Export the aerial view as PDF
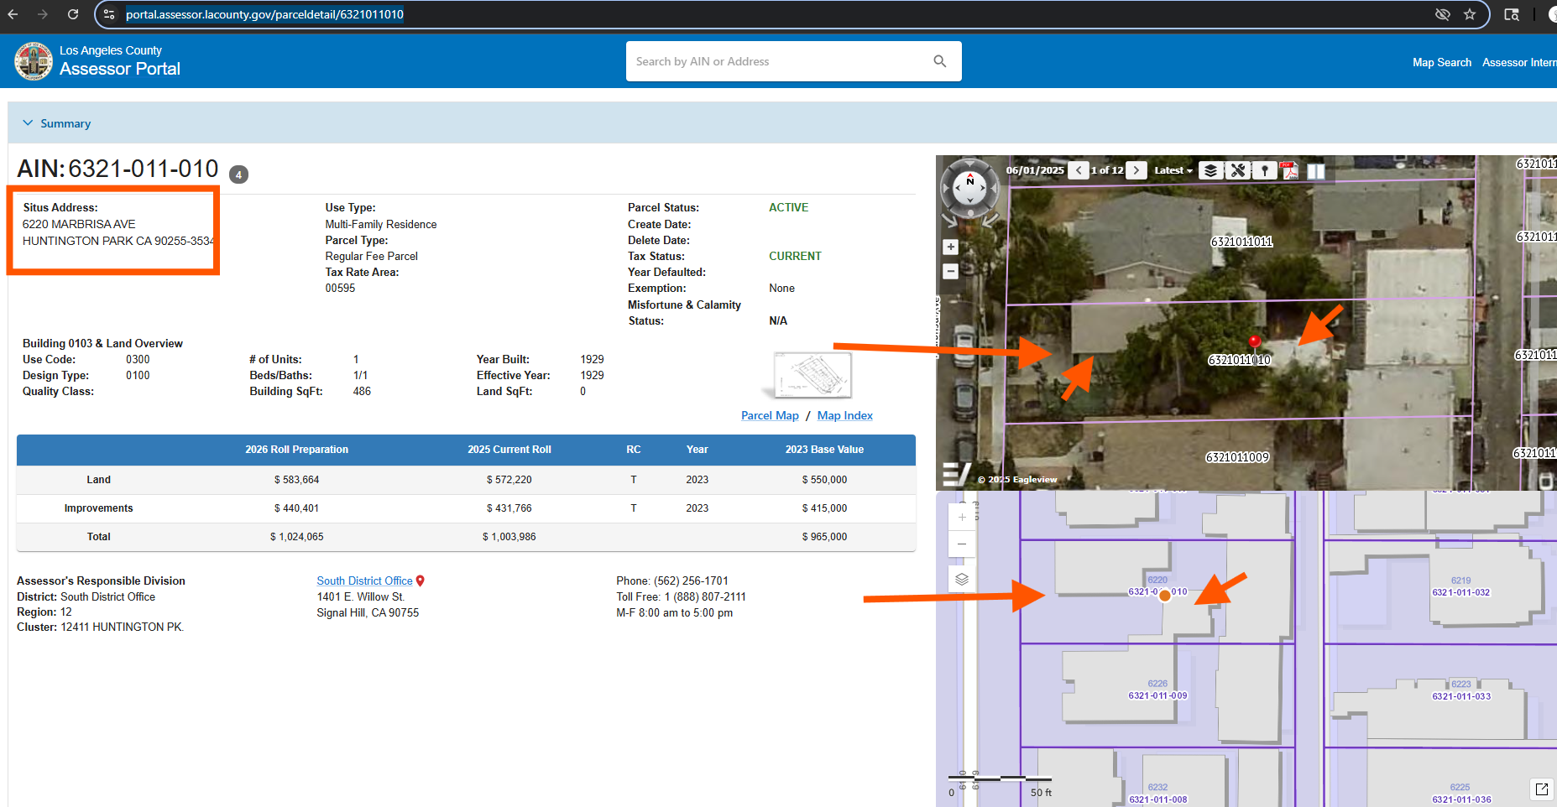This screenshot has height=807, width=1557. pos(1290,170)
